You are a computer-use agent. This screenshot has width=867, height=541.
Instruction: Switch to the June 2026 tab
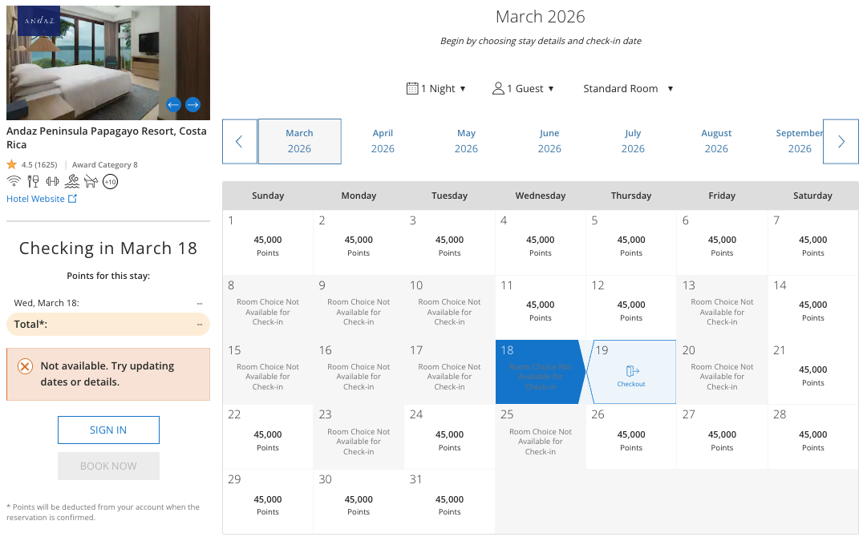[x=549, y=142]
